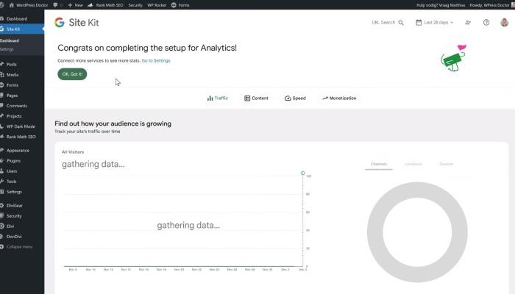Open the Last 28 days date range dropdown
Image resolution: width=515 pixels, height=294 pixels.
click(x=438, y=23)
